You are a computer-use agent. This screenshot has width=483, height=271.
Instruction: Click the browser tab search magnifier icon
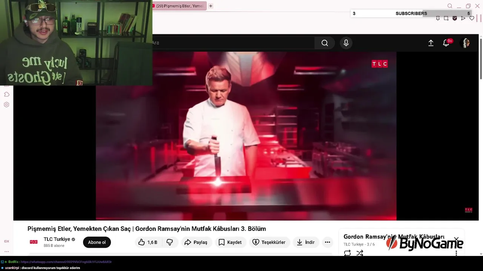pyautogui.click(x=450, y=6)
